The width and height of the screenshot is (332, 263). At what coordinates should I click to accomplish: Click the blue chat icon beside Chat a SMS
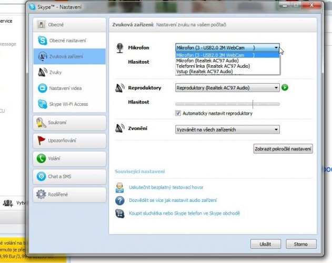41,176
